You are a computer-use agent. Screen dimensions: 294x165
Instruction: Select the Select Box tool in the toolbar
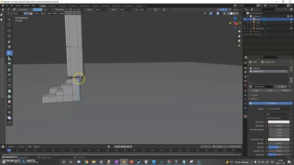tap(9, 19)
